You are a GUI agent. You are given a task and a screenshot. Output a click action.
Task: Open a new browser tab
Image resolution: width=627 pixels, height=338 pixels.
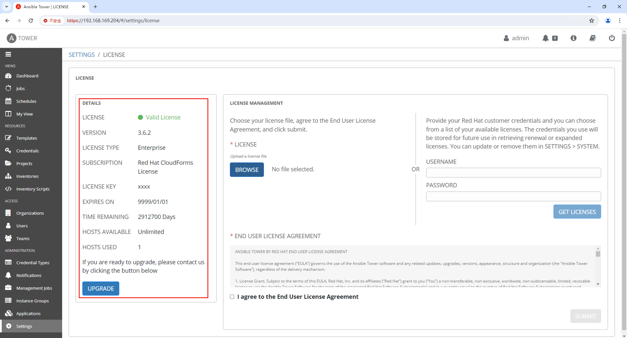click(95, 7)
